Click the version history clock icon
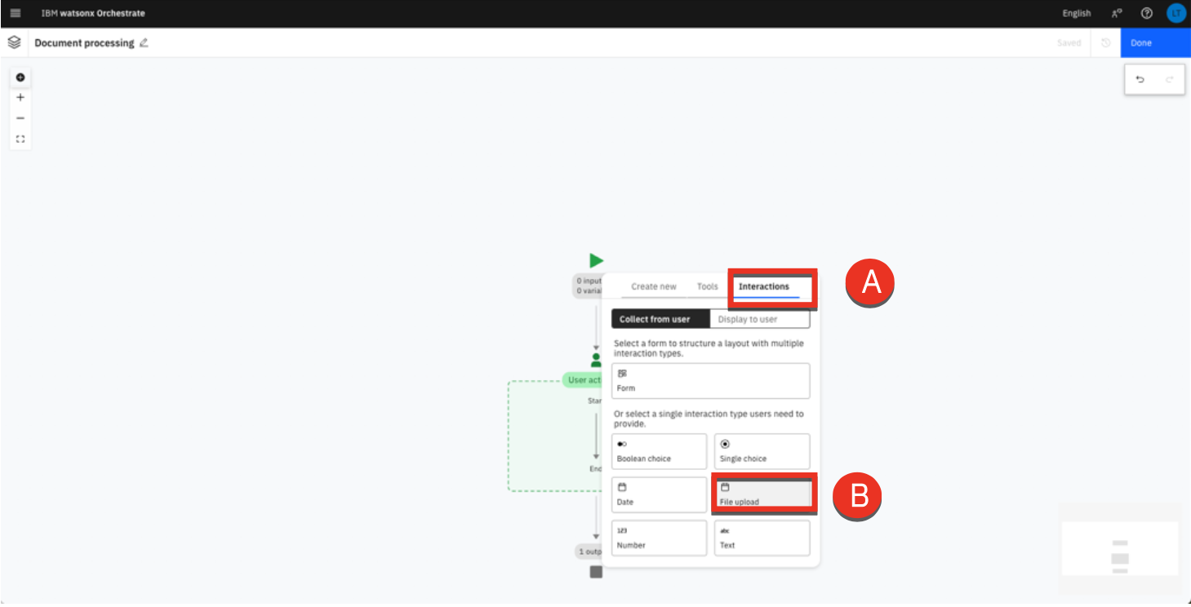This screenshot has height=607, width=1191. tap(1105, 43)
